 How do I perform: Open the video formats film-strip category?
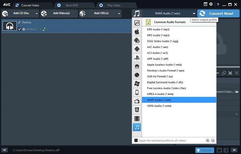point(137,119)
